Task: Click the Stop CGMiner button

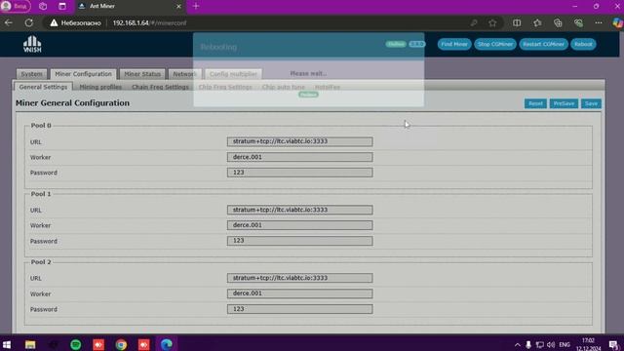Action: coord(495,44)
